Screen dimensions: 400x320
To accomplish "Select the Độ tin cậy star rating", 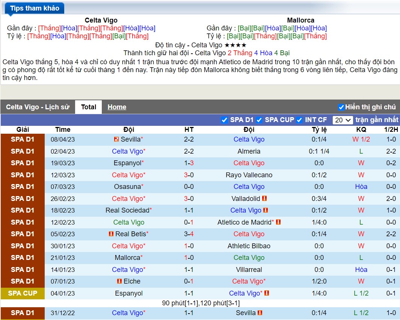I will pyautogui.click(x=235, y=45).
